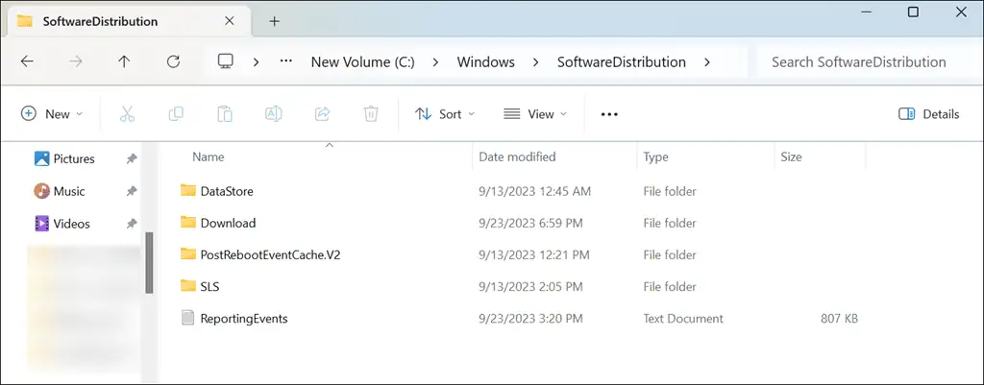The height and width of the screenshot is (385, 984).
Task: Select the DataStore folder
Action: pyautogui.click(x=227, y=191)
